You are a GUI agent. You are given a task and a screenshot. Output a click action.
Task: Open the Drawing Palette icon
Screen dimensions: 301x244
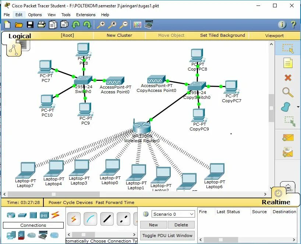pos(137,25)
